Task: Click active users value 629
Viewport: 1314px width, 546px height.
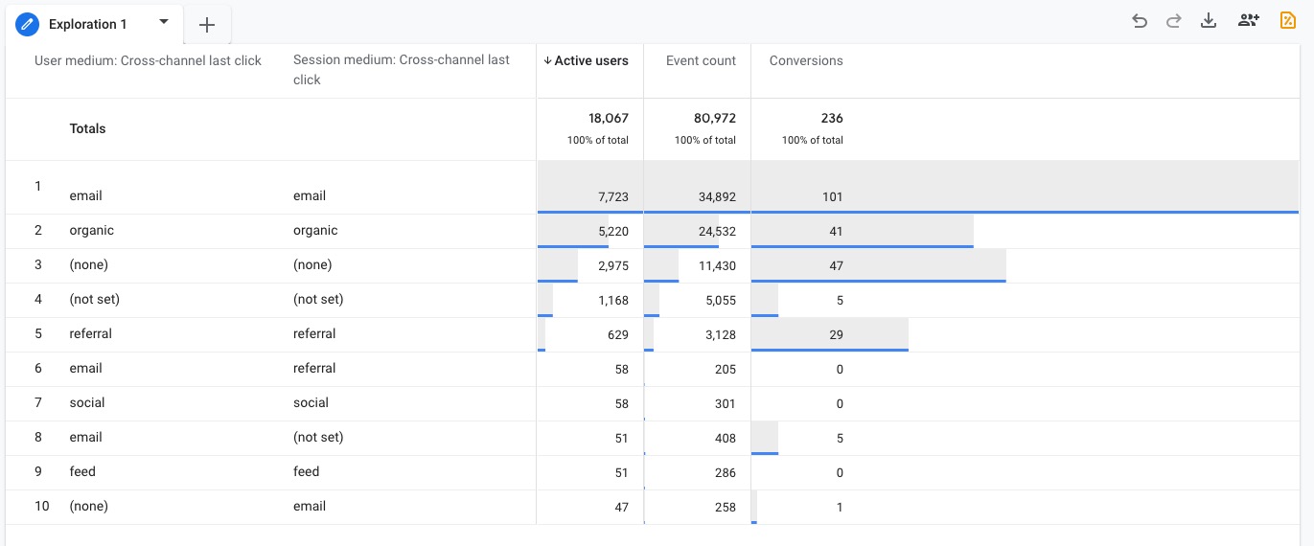Action: coord(619,334)
